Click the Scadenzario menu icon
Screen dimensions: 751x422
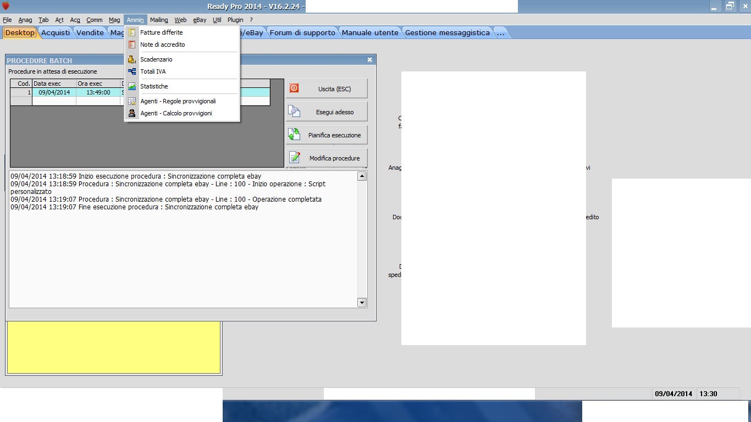[x=131, y=59]
